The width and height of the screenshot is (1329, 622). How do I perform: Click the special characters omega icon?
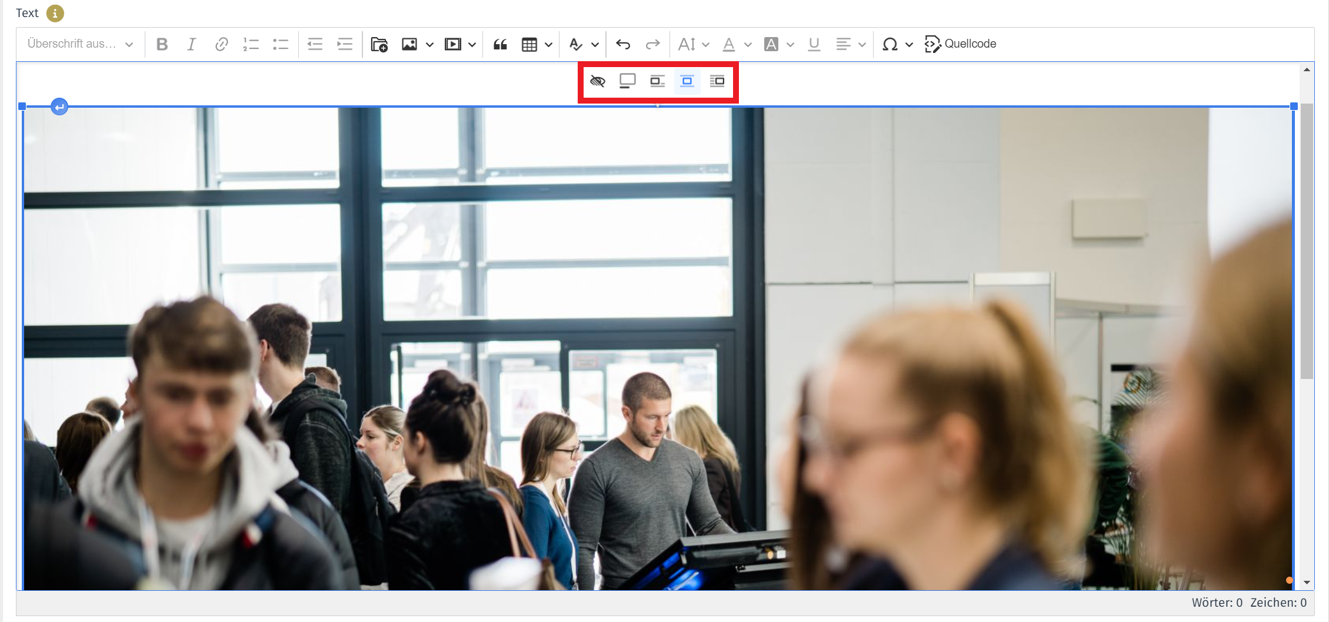(x=890, y=44)
